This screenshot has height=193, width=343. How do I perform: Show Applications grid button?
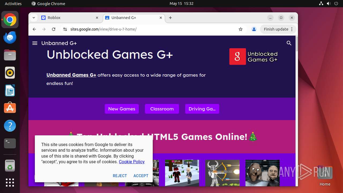10,183
